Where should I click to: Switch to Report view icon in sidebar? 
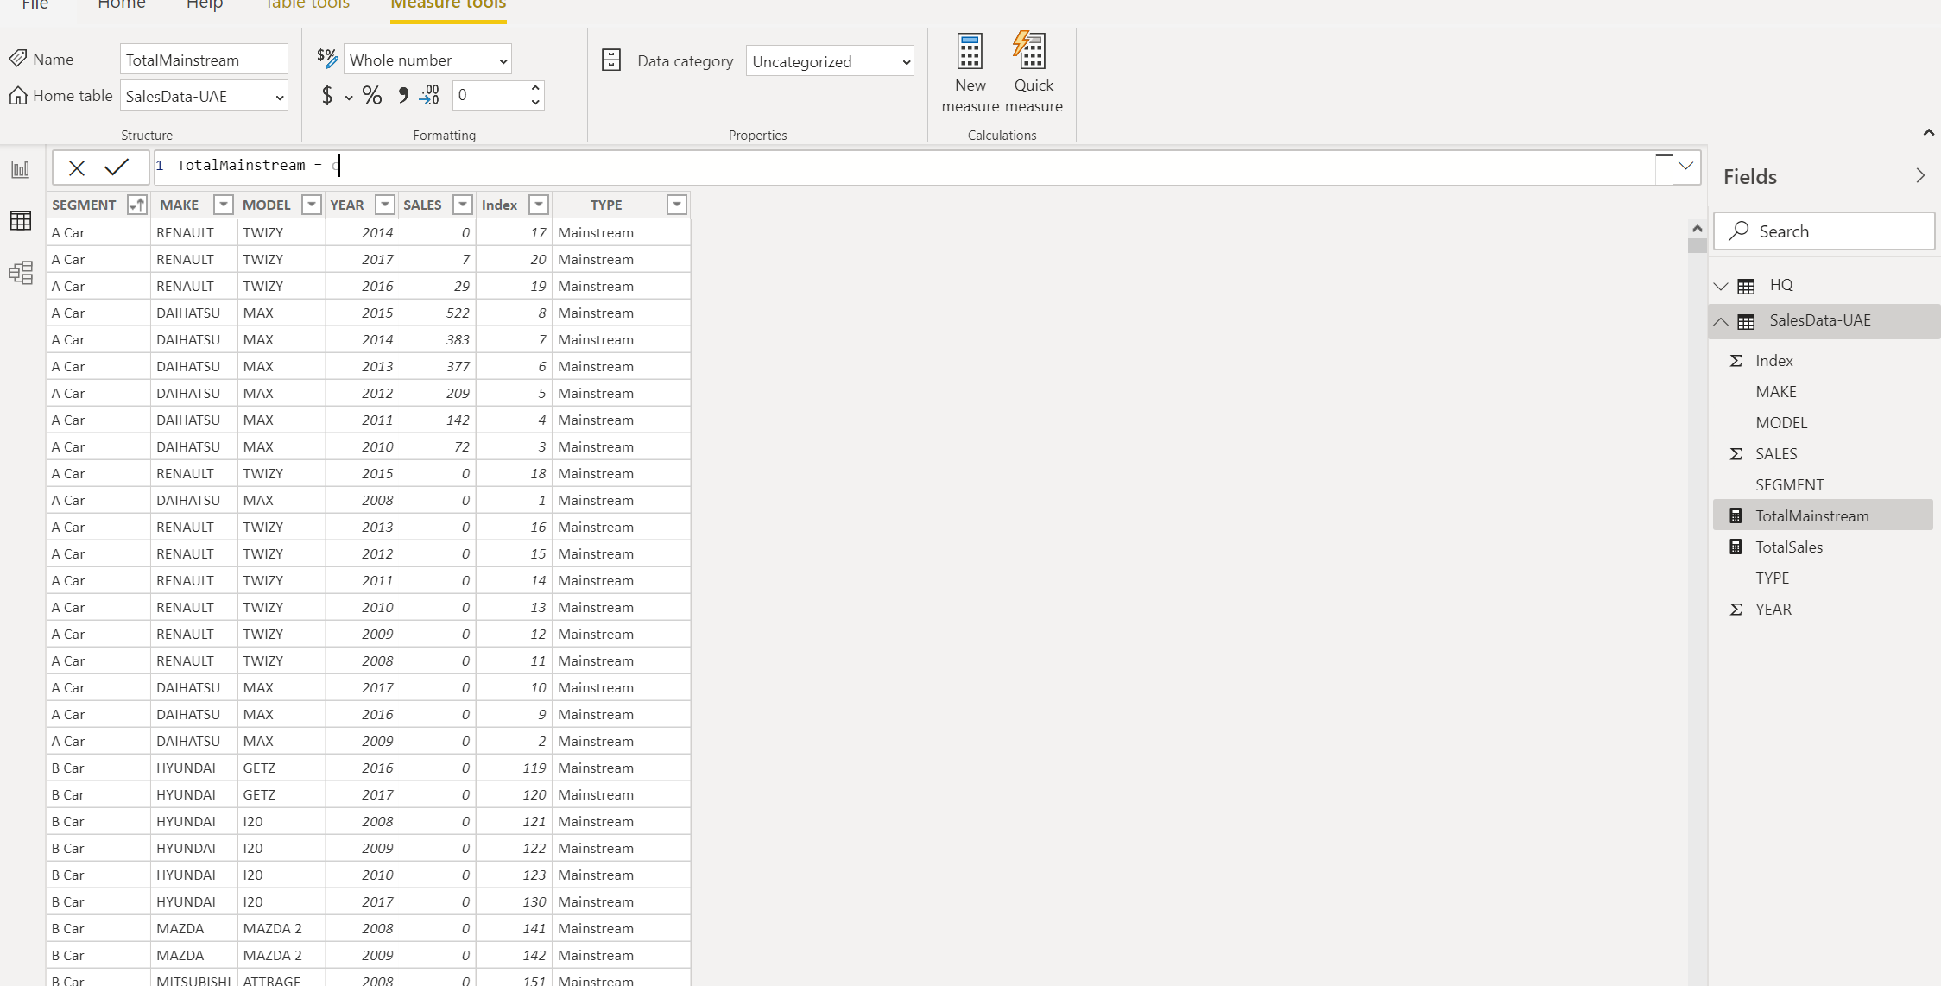click(x=21, y=170)
